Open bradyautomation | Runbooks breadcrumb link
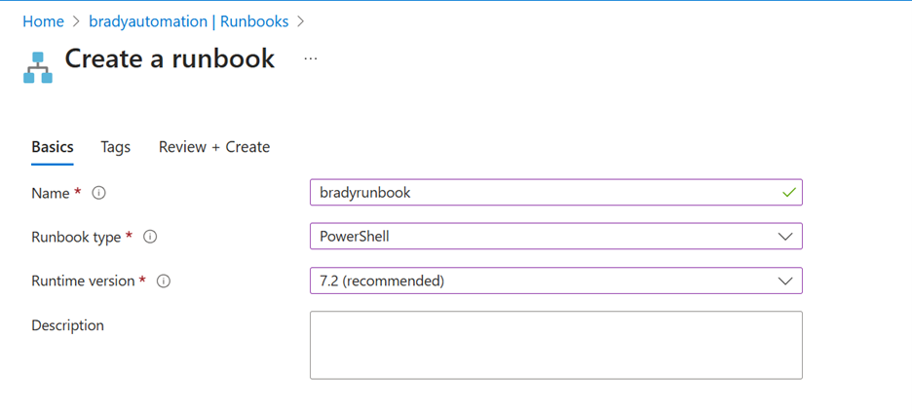 click(x=188, y=21)
